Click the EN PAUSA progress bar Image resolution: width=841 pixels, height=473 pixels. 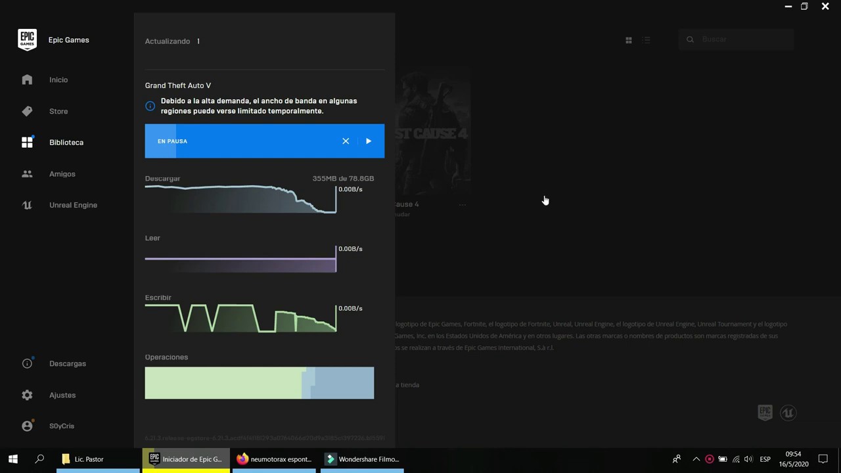click(264, 141)
